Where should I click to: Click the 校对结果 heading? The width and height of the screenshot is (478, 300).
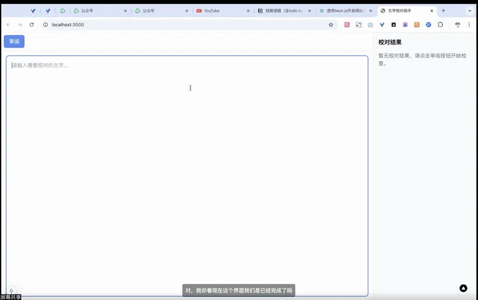390,42
